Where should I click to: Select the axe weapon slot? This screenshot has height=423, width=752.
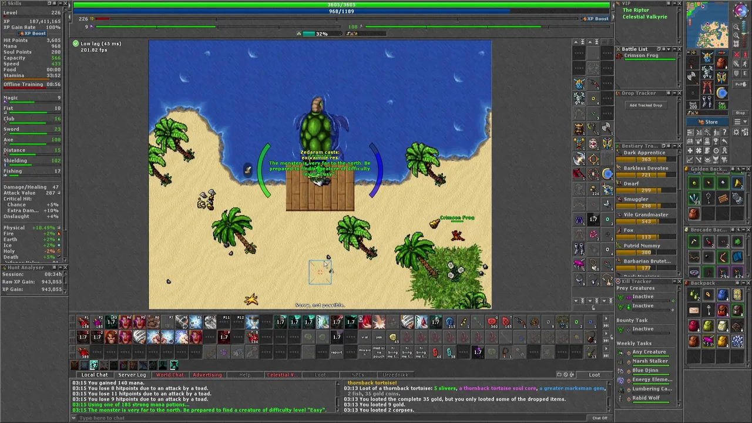coord(693,78)
